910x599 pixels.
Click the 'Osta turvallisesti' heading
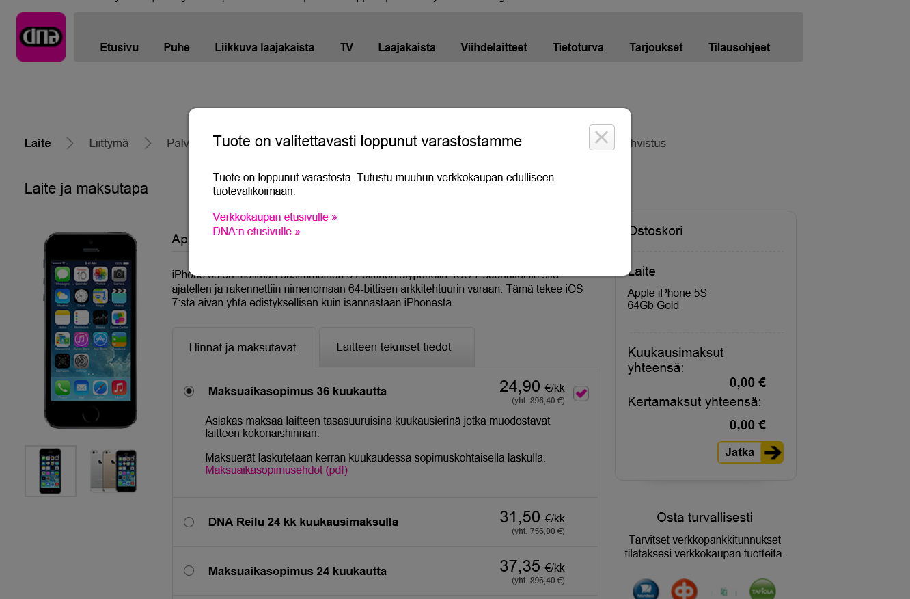pos(704,517)
